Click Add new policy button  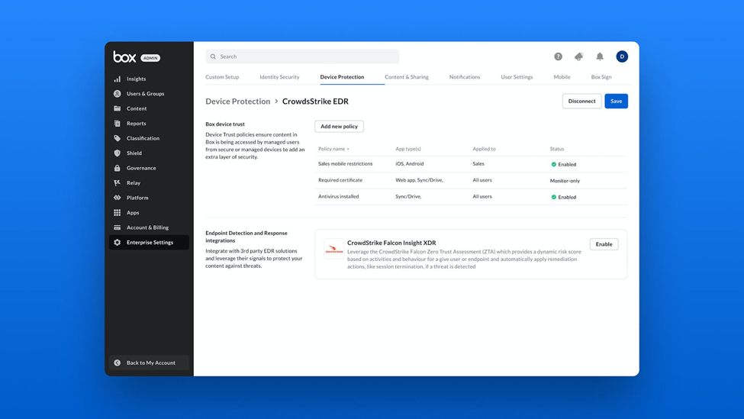339,126
